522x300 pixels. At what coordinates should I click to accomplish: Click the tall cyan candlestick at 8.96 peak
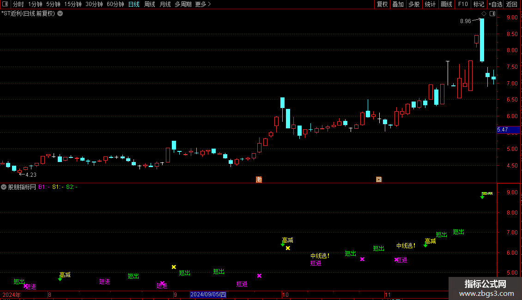click(482, 40)
